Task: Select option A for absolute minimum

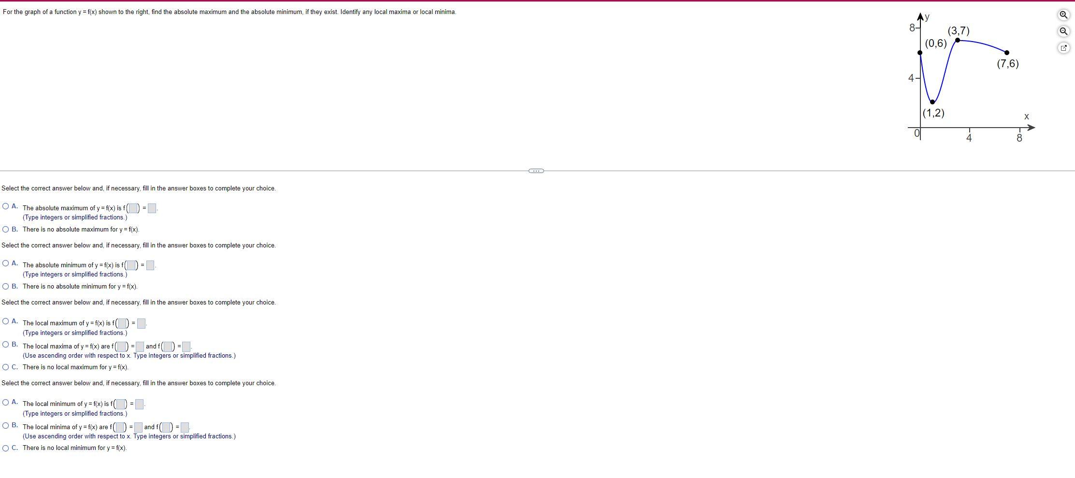Action: [5, 263]
